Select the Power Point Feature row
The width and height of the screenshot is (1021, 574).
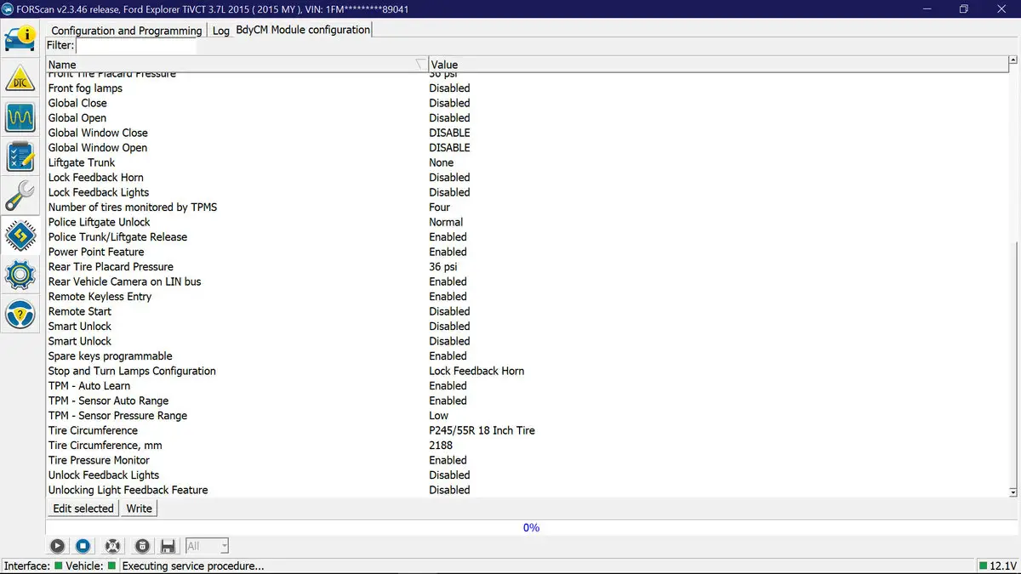pos(526,252)
